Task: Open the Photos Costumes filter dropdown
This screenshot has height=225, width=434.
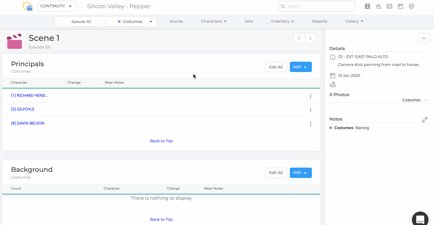Action: (415, 100)
